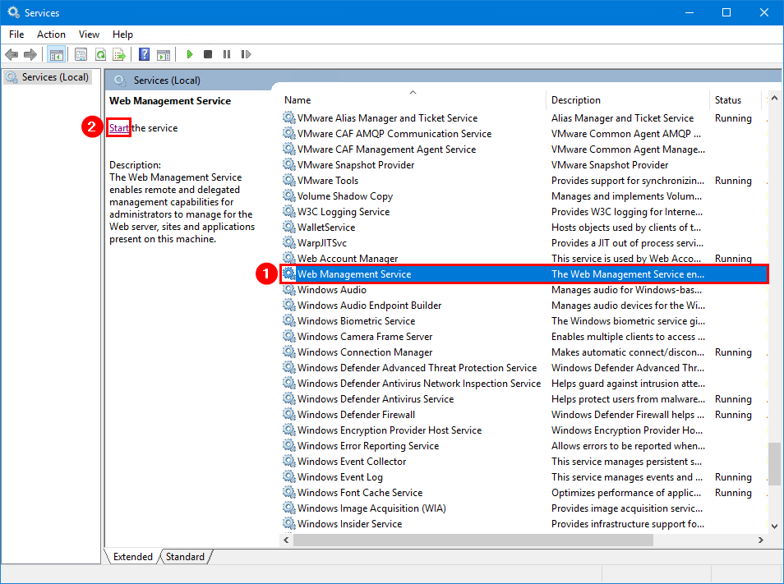Click gear icon beside Windows Biometric Service

(x=289, y=320)
